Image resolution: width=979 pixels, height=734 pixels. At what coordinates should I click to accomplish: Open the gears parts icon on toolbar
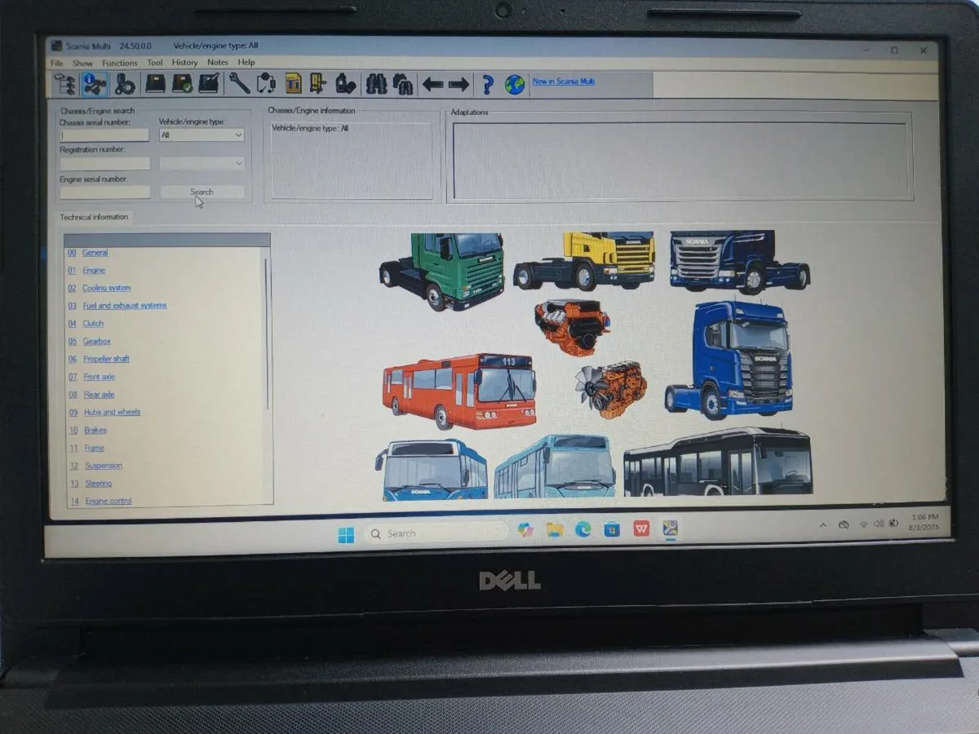click(x=125, y=83)
